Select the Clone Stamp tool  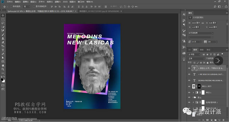click(3, 38)
